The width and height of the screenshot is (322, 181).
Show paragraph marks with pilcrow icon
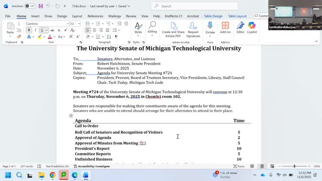pos(116,37)
